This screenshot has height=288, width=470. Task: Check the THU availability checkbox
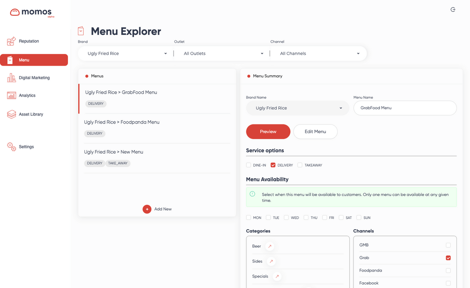(x=306, y=218)
